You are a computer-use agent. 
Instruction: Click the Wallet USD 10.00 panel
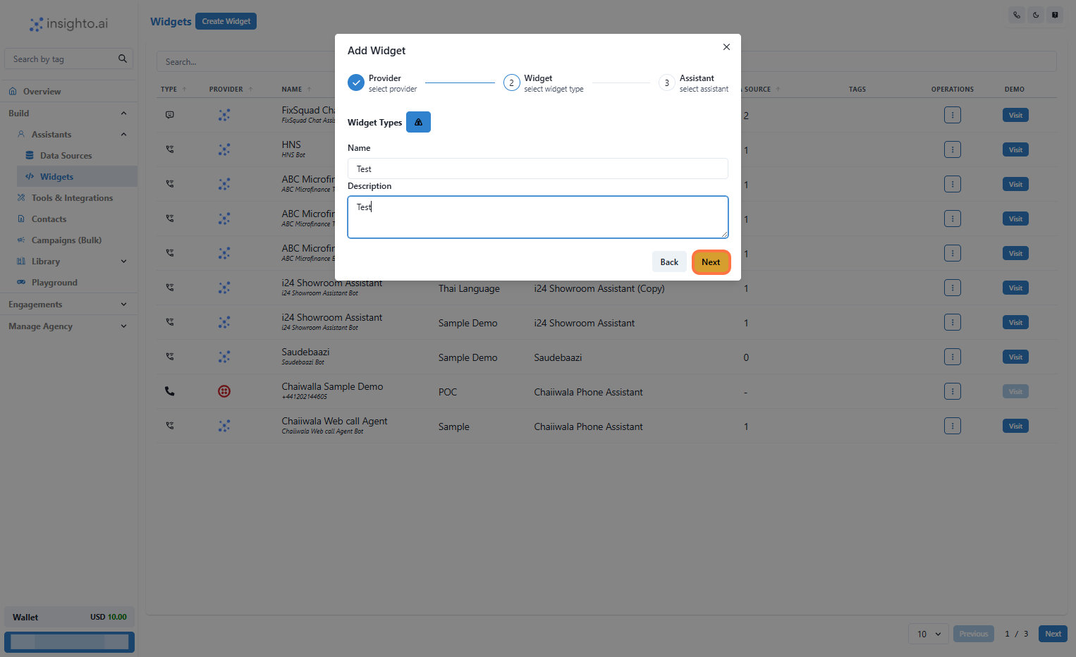[x=69, y=617]
